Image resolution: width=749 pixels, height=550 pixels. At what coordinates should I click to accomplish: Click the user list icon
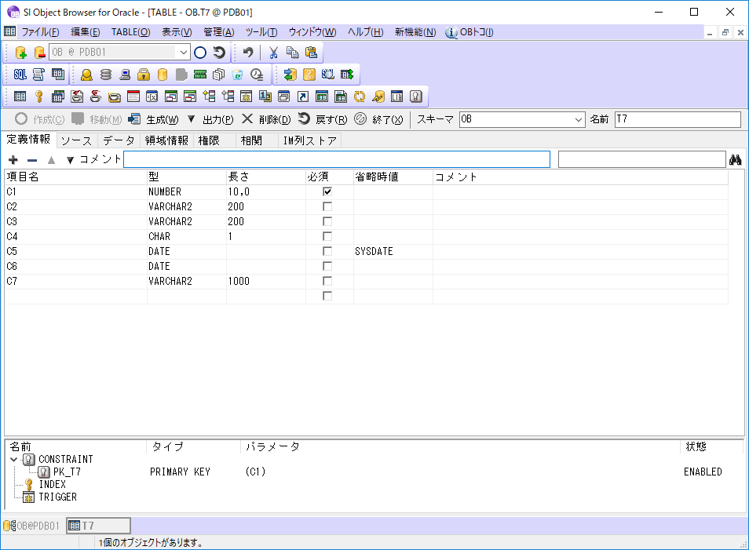pyautogui.click(x=86, y=75)
